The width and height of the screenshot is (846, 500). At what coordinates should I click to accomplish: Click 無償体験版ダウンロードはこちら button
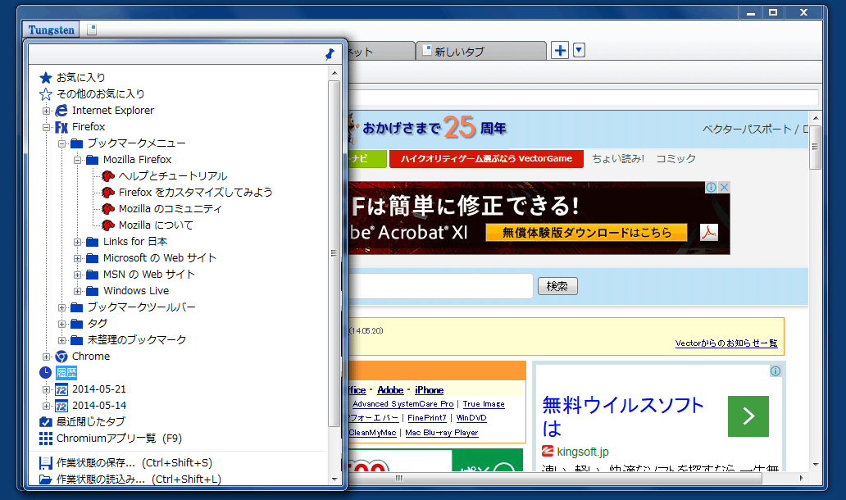point(586,233)
